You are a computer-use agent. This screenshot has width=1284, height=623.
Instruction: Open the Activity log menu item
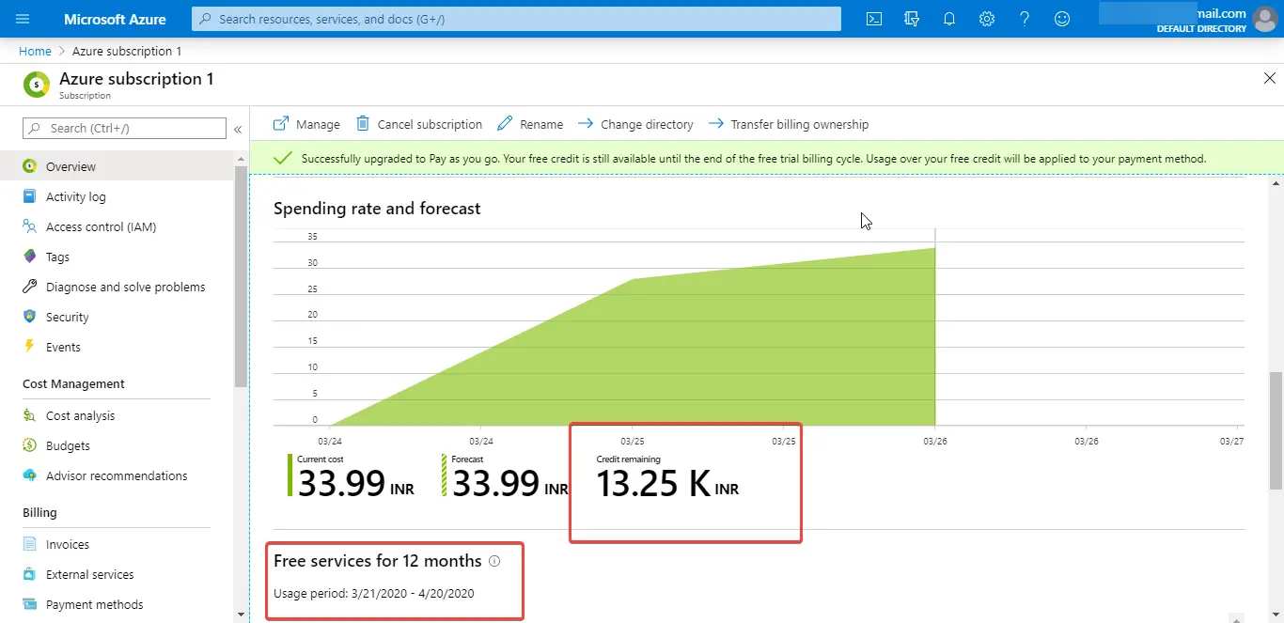click(117, 196)
